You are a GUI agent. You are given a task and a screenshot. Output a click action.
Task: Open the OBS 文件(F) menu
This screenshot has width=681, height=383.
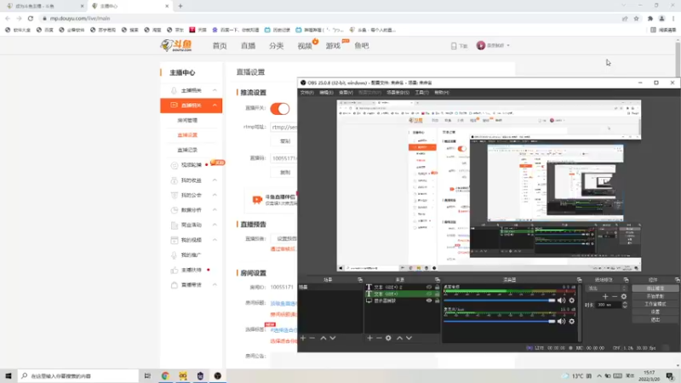click(x=307, y=93)
